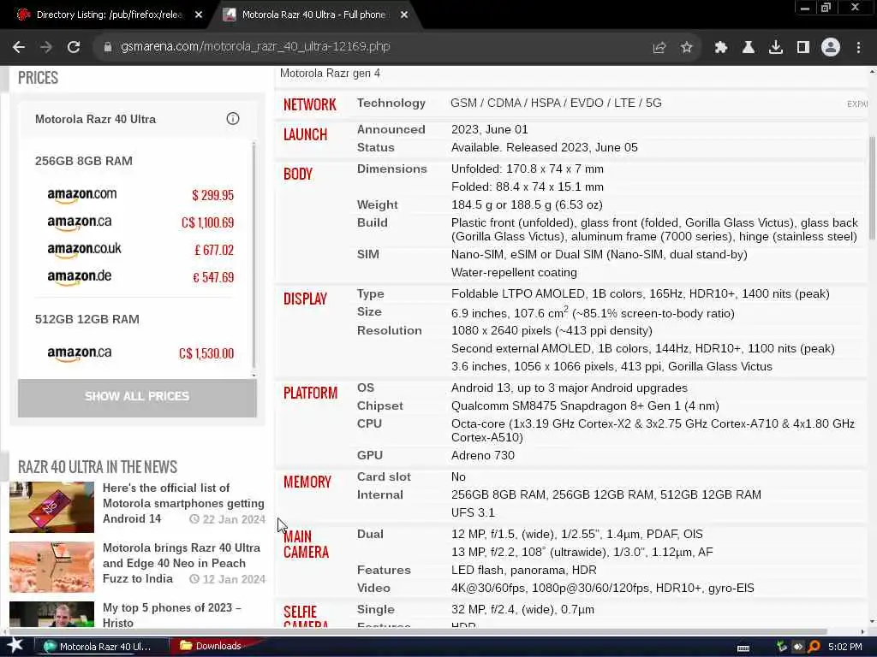Click the Resolution spec label

click(x=390, y=330)
